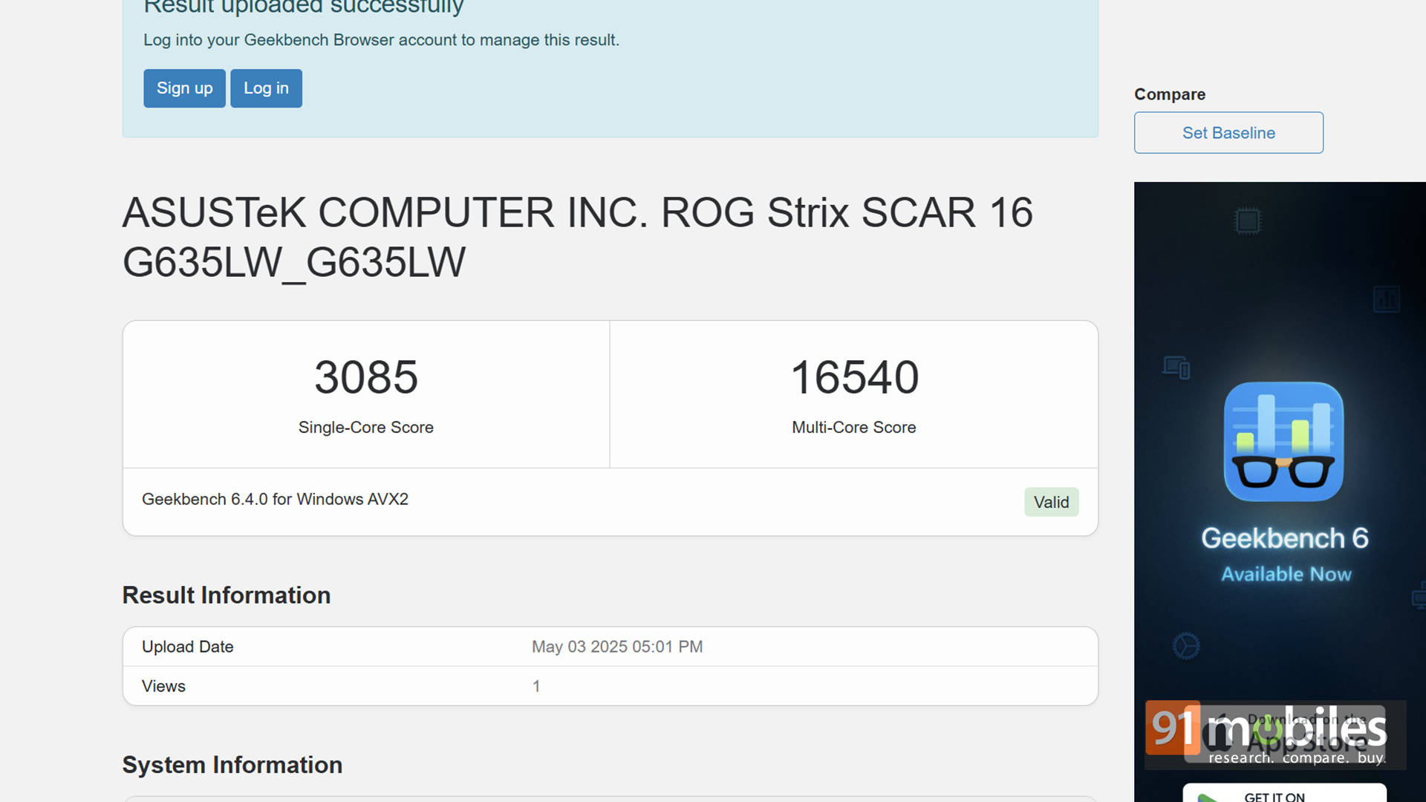This screenshot has height=802, width=1426.
Task: Click the Geekbench Browser account login message
Action: pos(381,40)
